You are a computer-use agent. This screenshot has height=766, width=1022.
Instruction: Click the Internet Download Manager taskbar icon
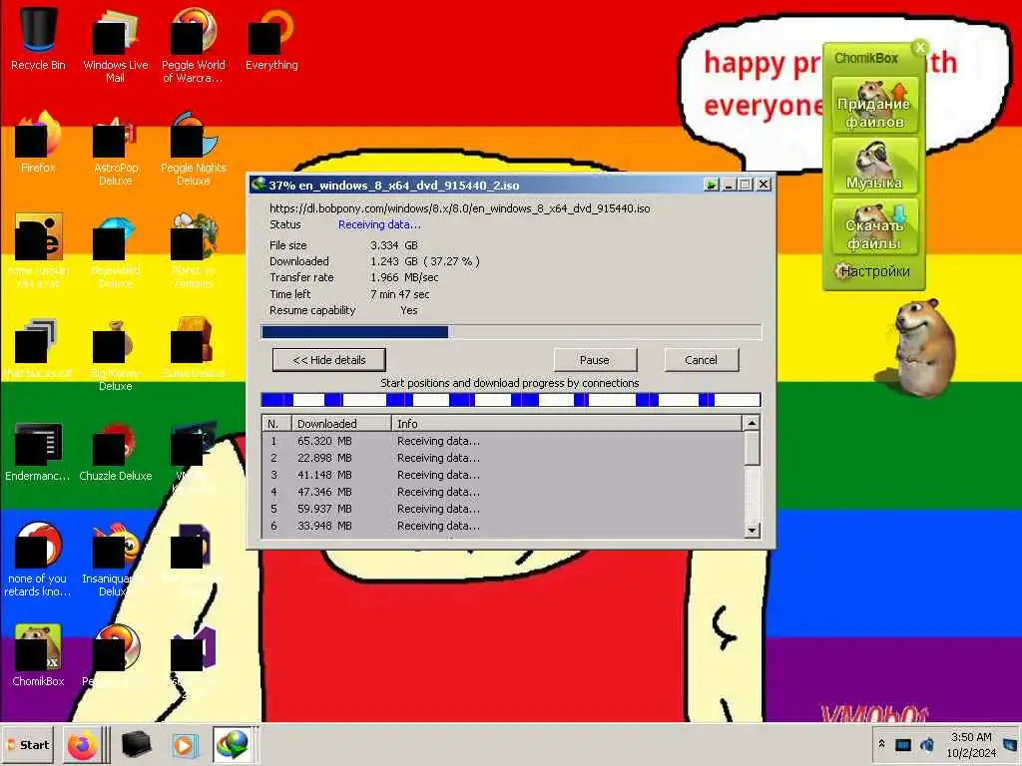click(x=234, y=744)
